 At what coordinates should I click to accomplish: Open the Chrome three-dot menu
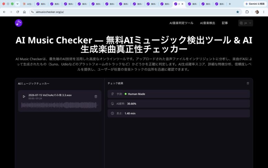(264, 12)
